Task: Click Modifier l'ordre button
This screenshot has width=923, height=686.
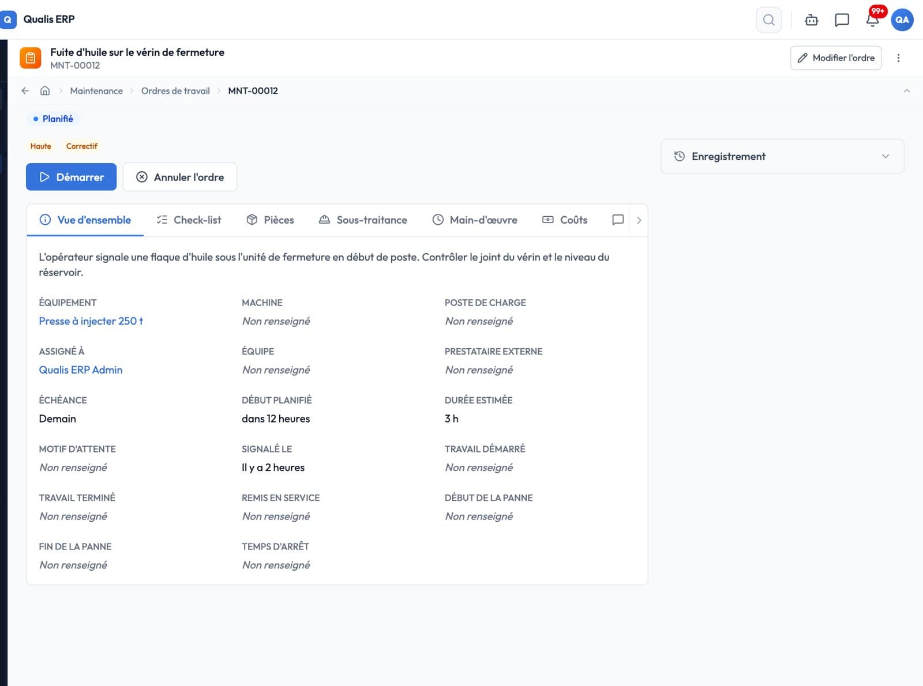Action: tap(835, 58)
